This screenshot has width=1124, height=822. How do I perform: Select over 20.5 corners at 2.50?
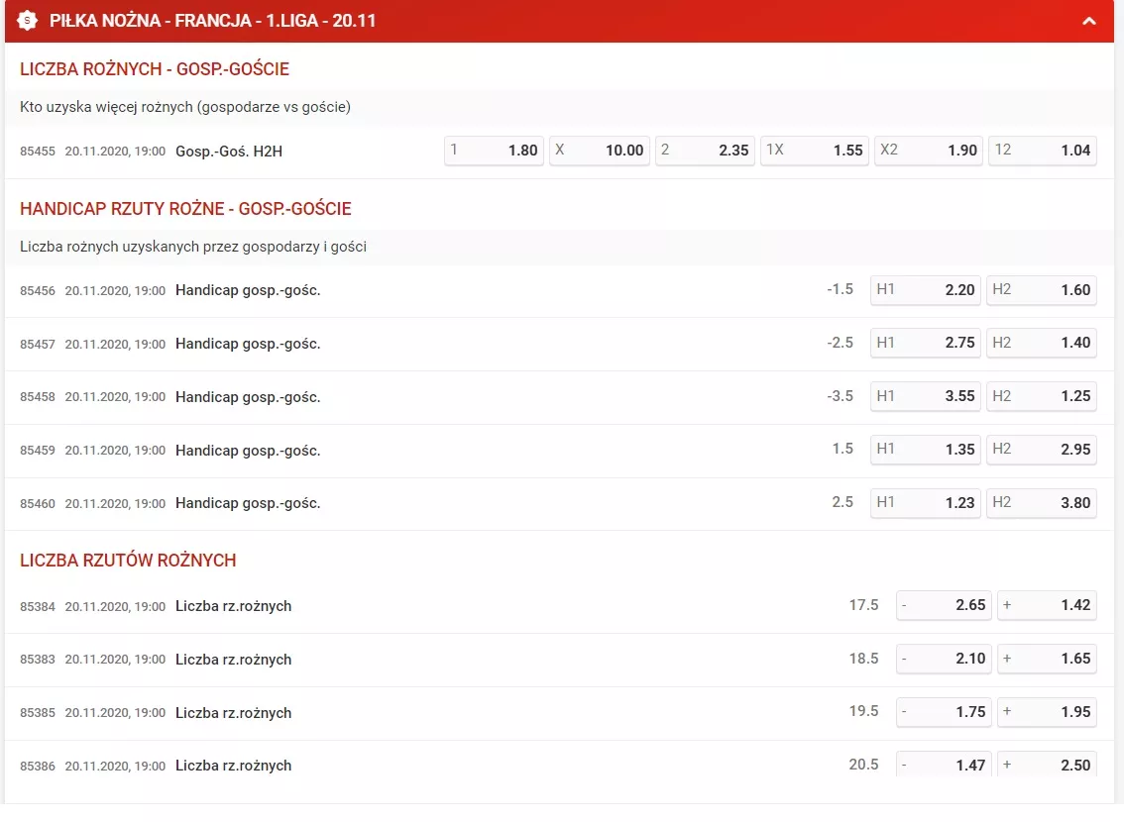point(1047,765)
